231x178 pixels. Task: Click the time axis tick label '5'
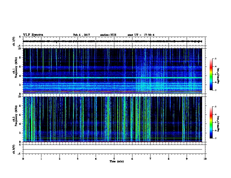[114, 159]
